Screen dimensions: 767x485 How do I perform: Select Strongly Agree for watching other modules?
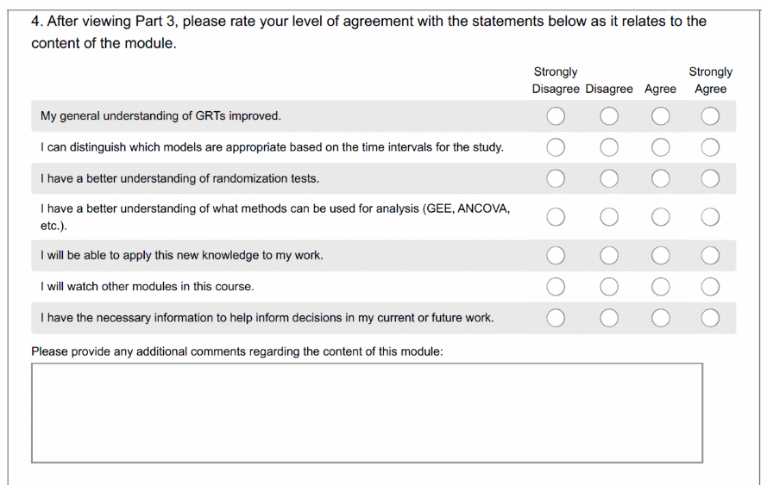pos(710,287)
